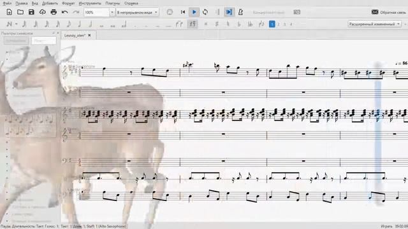Toggle play repeats button
The image size is (408, 229).
[217, 12]
